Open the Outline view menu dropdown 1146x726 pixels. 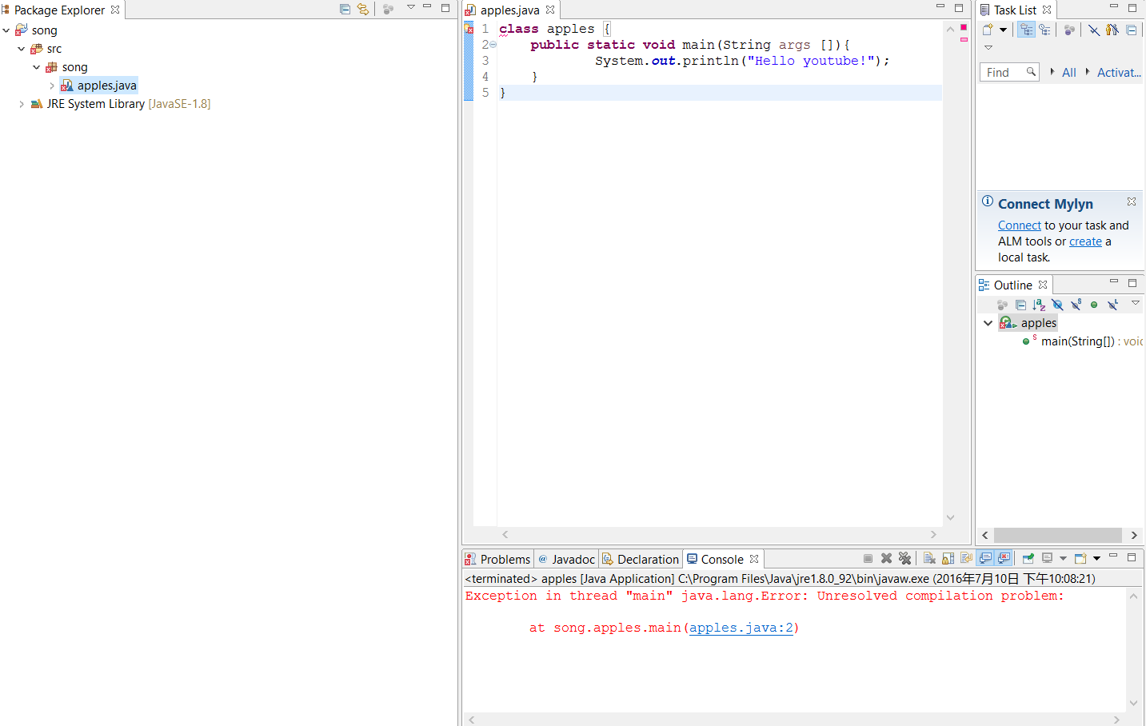tap(1136, 305)
